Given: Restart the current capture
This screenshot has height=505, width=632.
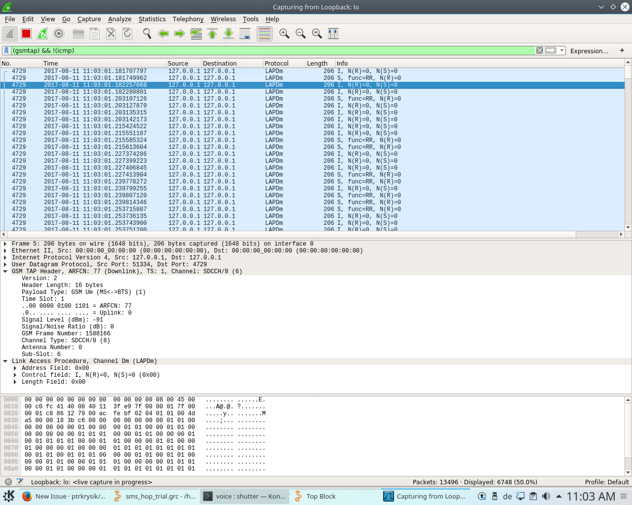Looking at the screenshot, I should pyautogui.click(x=42, y=34).
